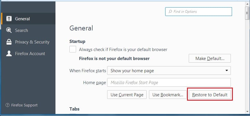This screenshot has height=116, width=250.
Task: Click the Search magnifier icon in sidebar
Action: click(9, 30)
